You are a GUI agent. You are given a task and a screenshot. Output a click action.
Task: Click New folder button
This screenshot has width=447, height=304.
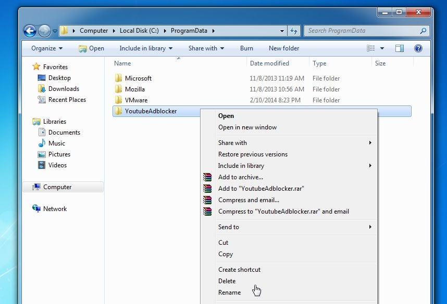coord(284,48)
